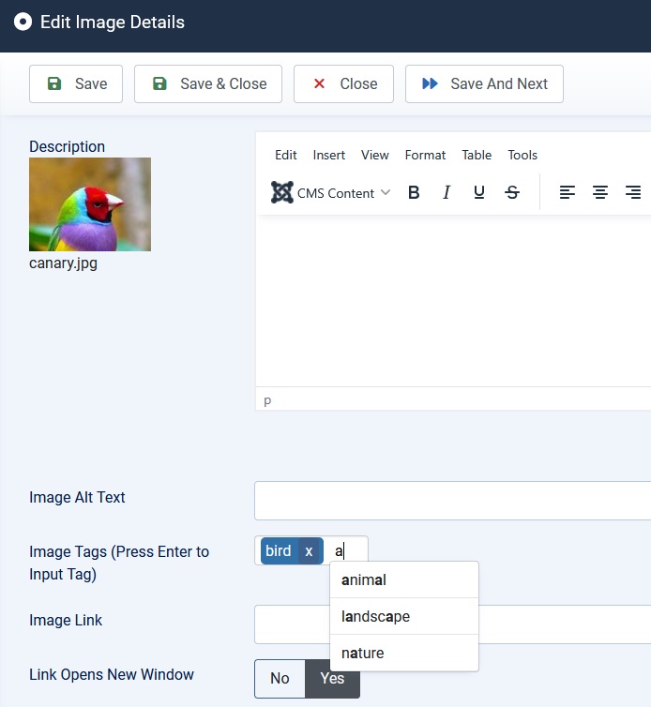This screenshot has height=707, width=651.
Task: Select 'landscape' from tag suggestions
Action: [x=404, y=616]
